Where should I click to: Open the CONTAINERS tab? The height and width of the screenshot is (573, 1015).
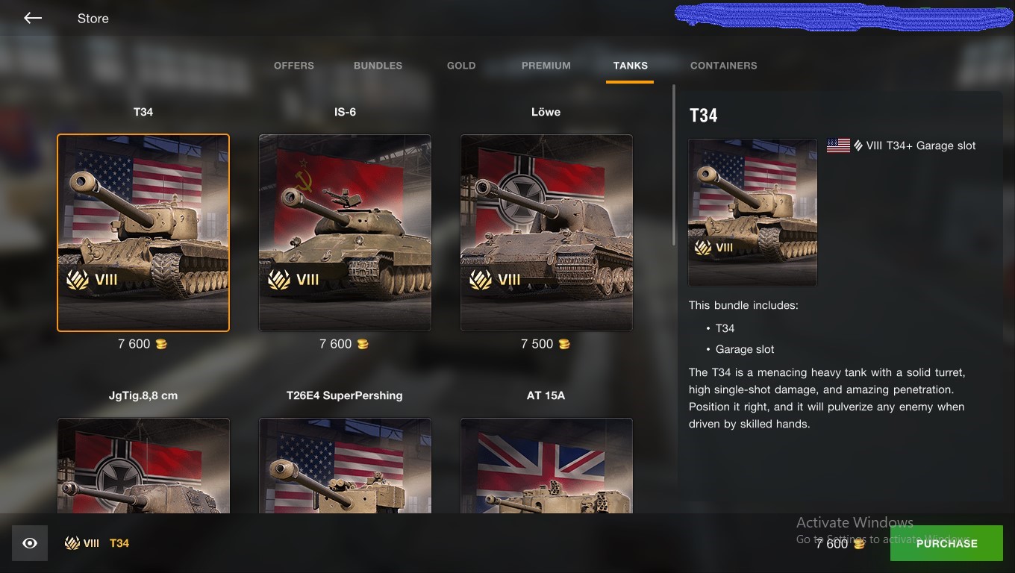[724, 66]
